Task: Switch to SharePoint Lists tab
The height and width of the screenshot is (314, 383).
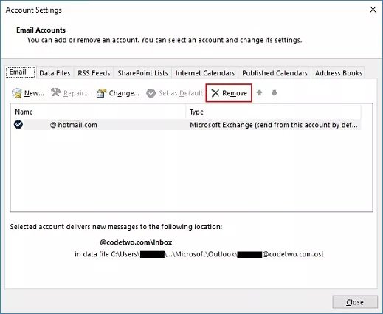Action: (x=142, y=73)
